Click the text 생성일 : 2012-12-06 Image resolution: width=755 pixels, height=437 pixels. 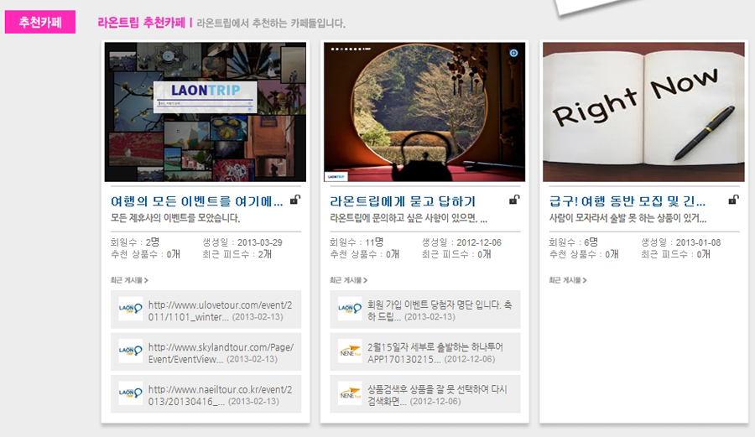pos(461,242)
